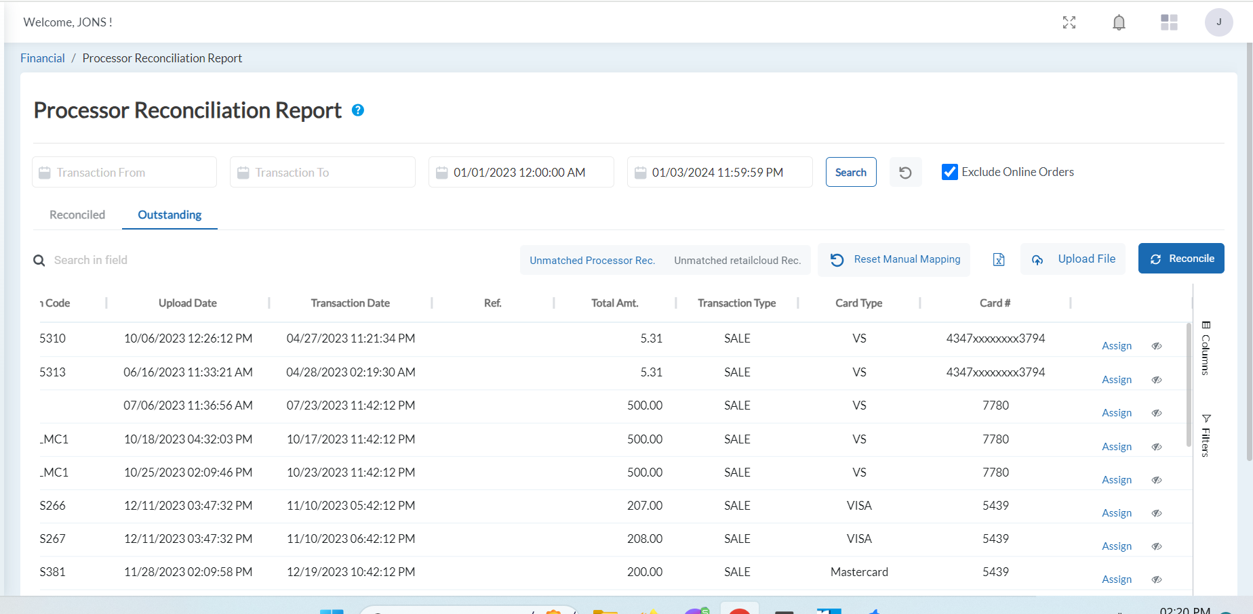Click eye icon in row S266
Image resolution: width=1253 pixels, height=614 pixels.
point(1157,513)
